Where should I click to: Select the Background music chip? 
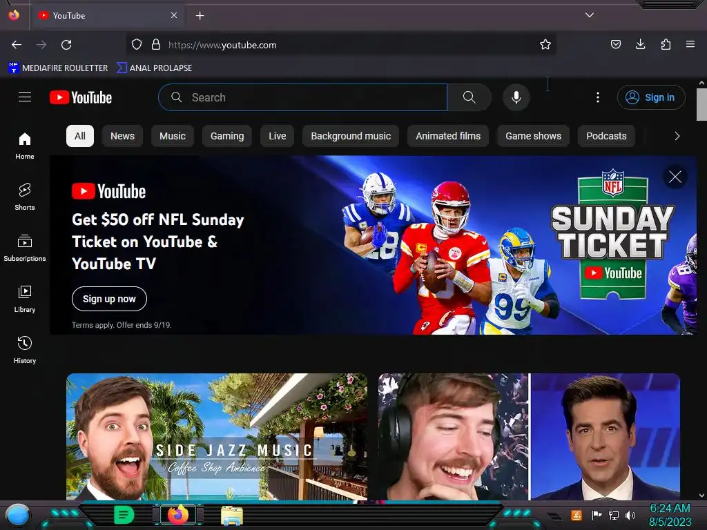coord(351,136)
